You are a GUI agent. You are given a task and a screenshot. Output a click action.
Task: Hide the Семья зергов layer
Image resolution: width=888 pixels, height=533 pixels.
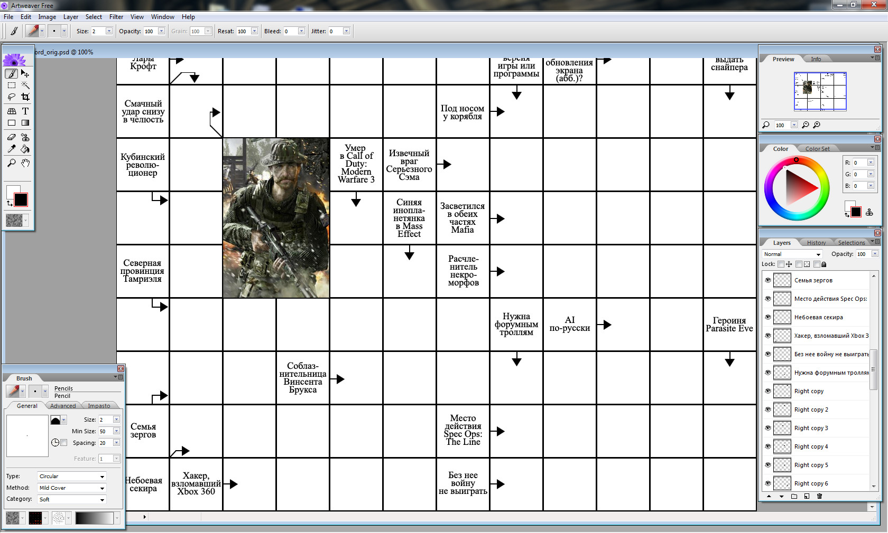pyautogui.click(x=768, y=280)
